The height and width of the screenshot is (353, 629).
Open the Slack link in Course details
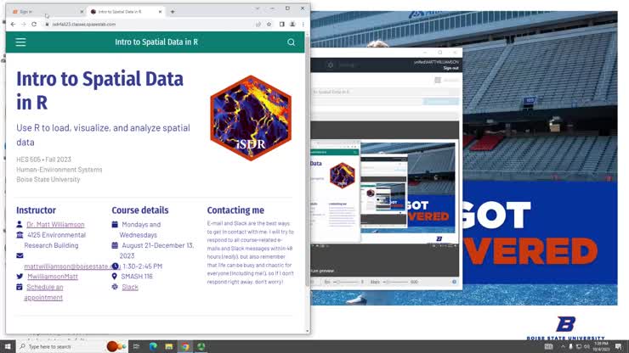pos(130,287)
